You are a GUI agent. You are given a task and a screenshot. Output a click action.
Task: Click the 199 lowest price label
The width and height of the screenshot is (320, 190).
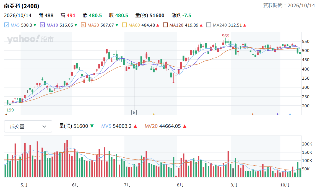[x=10, y=110]
